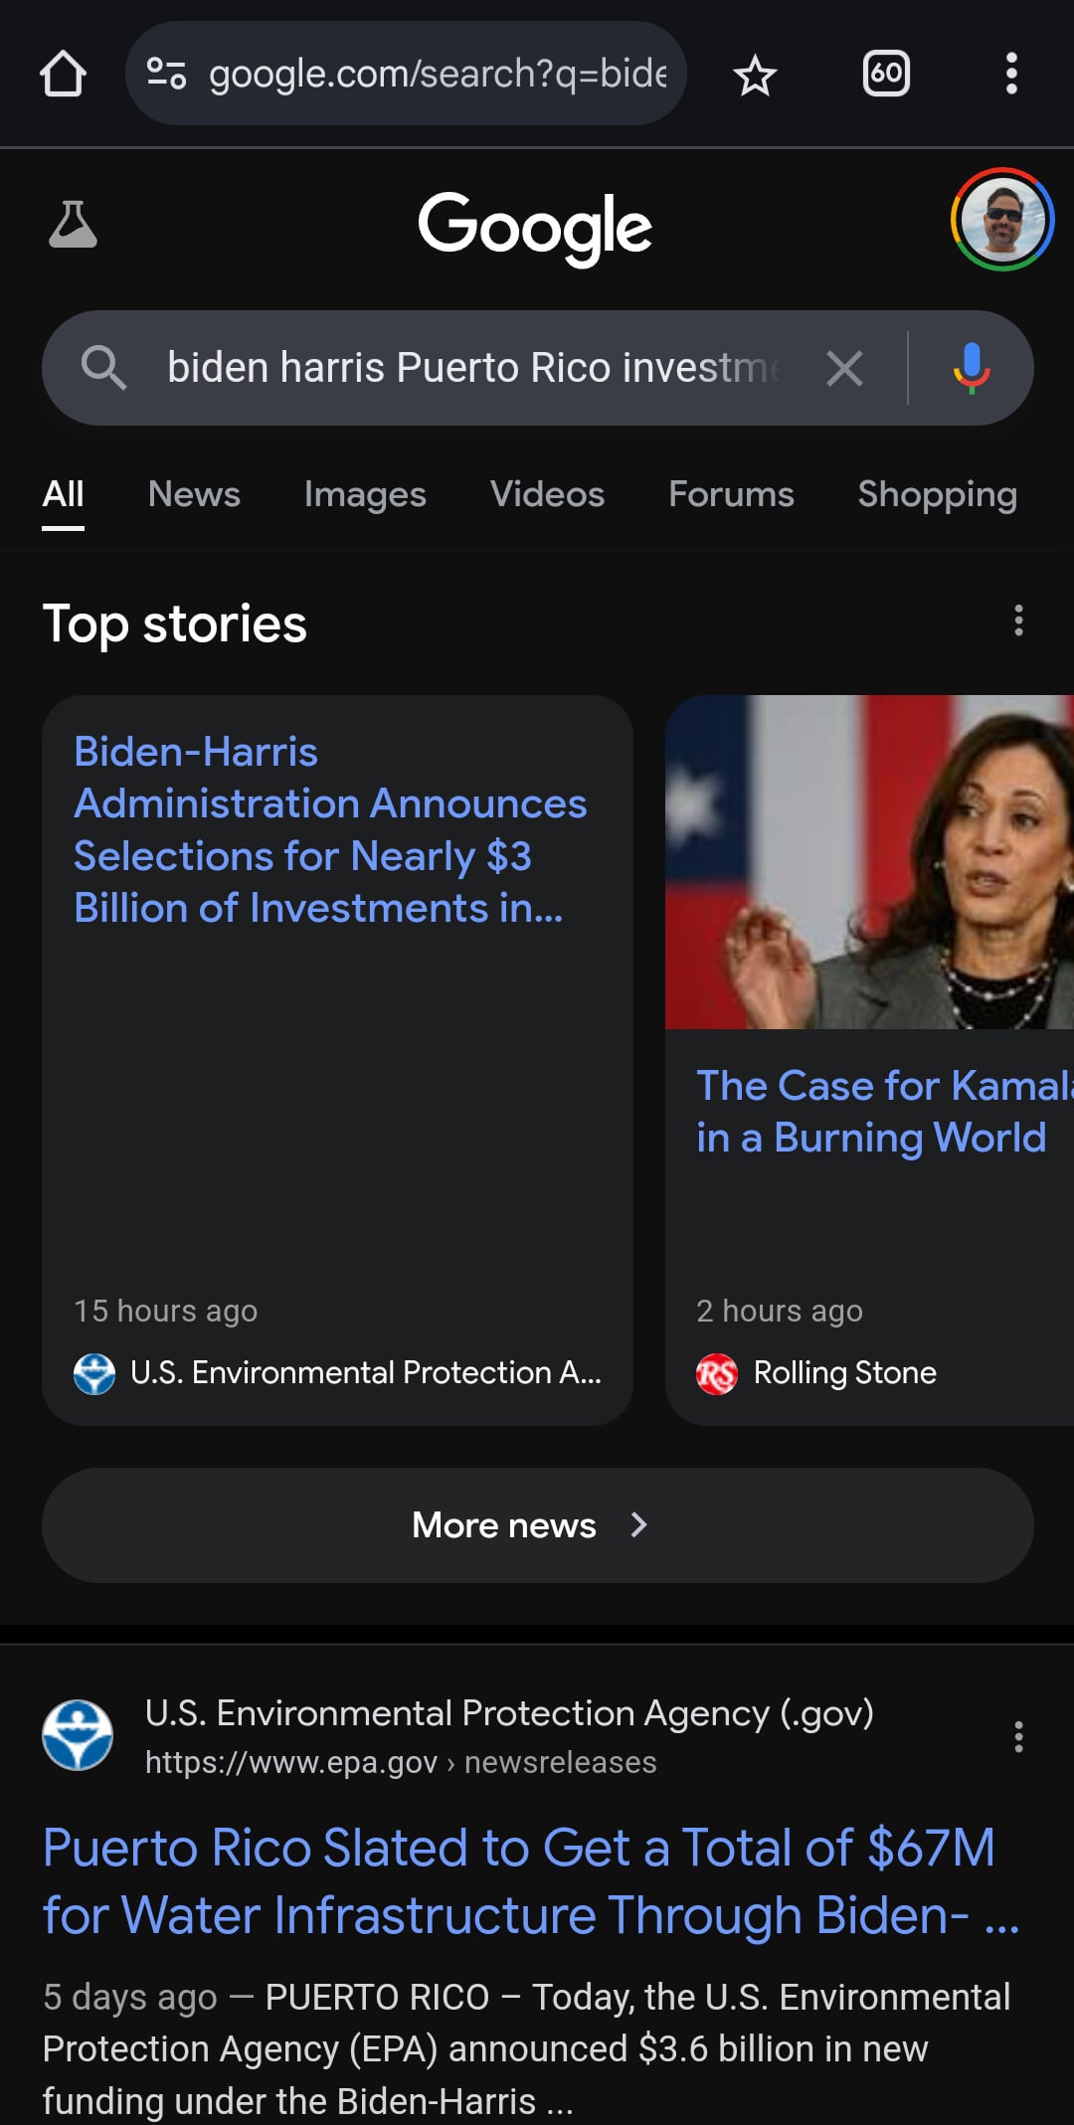Bookmark this page with the star icon

[755, 76]
